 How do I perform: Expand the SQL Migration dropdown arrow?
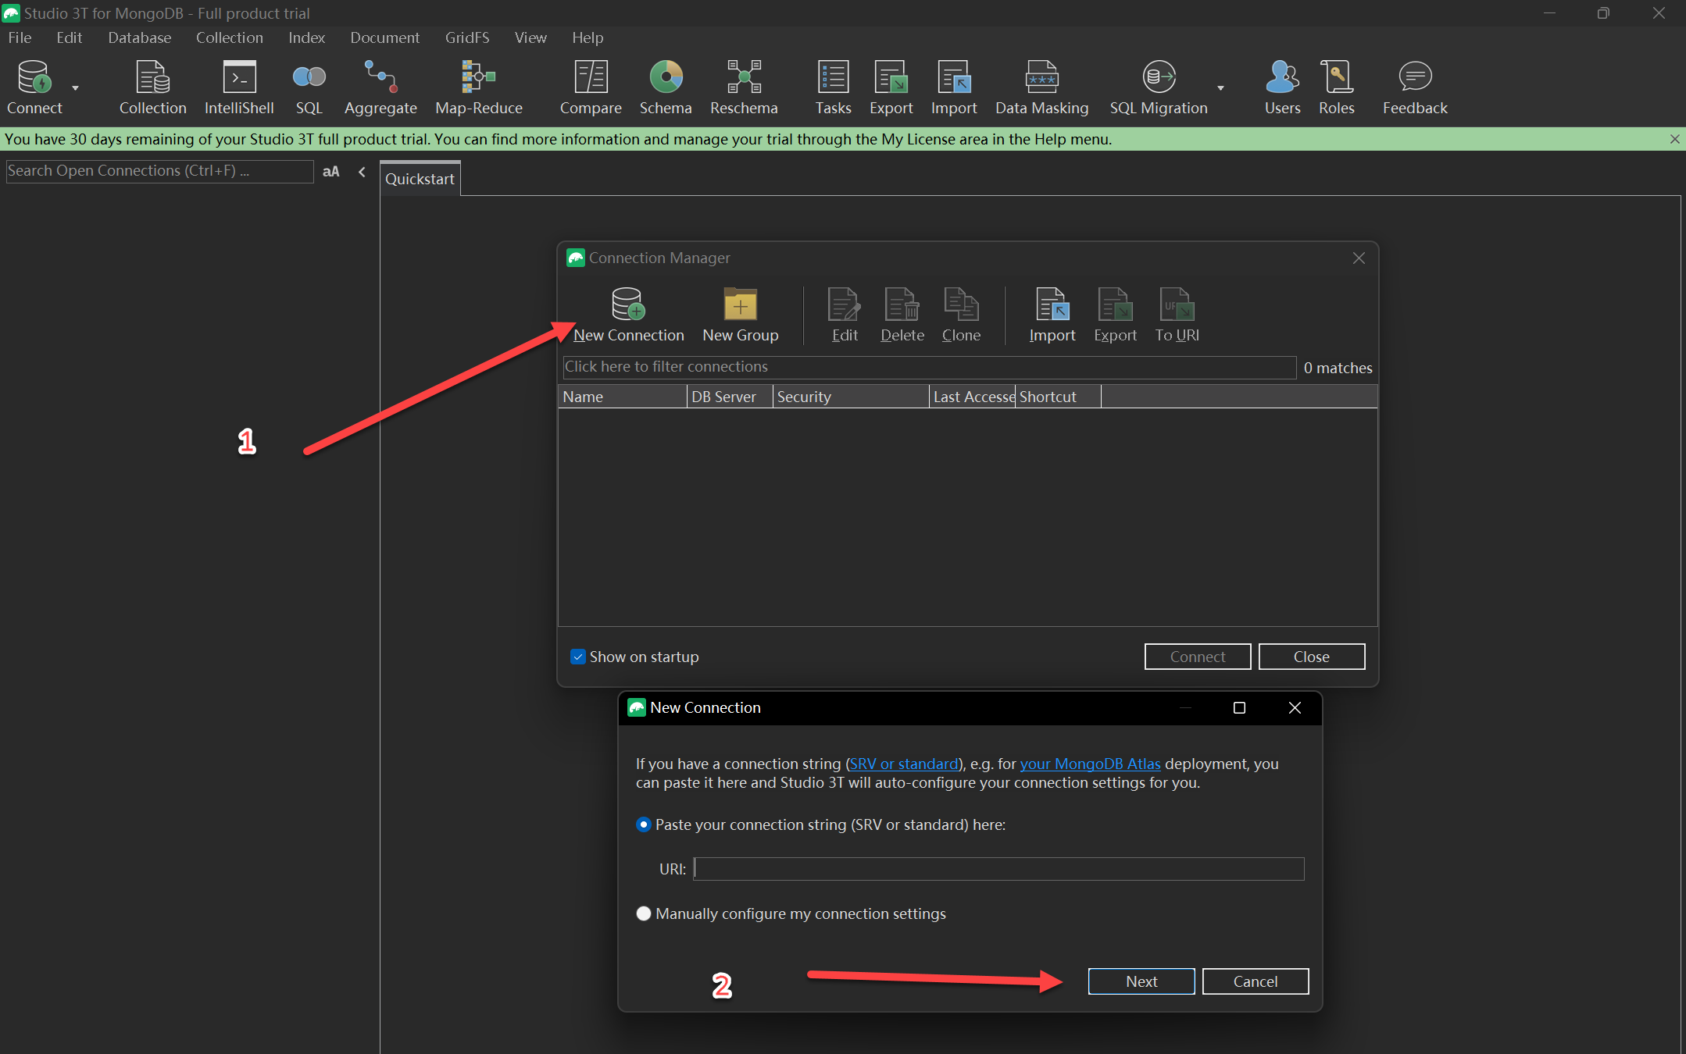coord(1220,88)
